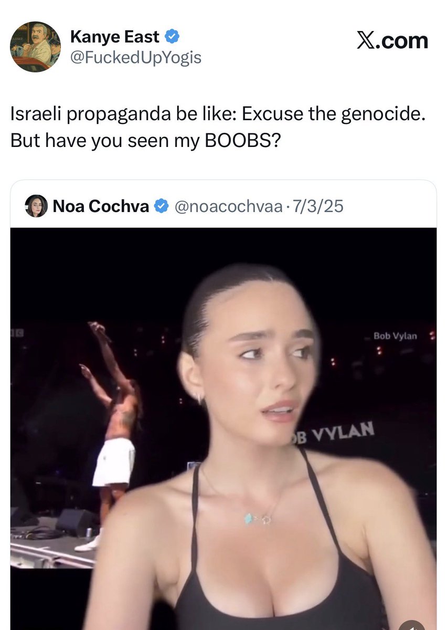
Task: Select the Noa Cochva display name
Action: click(x=101, y=206)
